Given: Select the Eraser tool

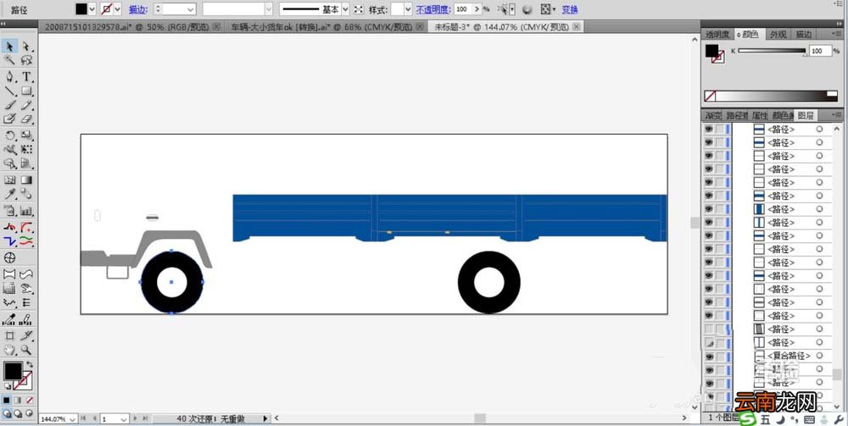Looking at the screenshot, I should [x=26, y=119].
